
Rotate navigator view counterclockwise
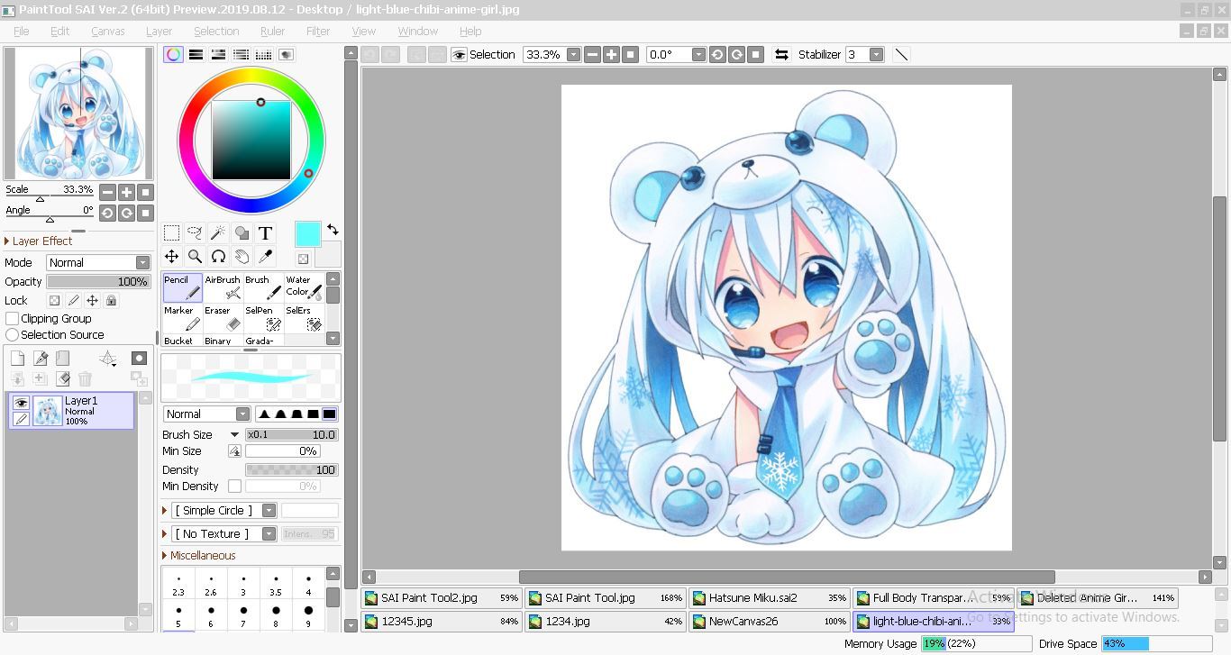click(107, 213)
